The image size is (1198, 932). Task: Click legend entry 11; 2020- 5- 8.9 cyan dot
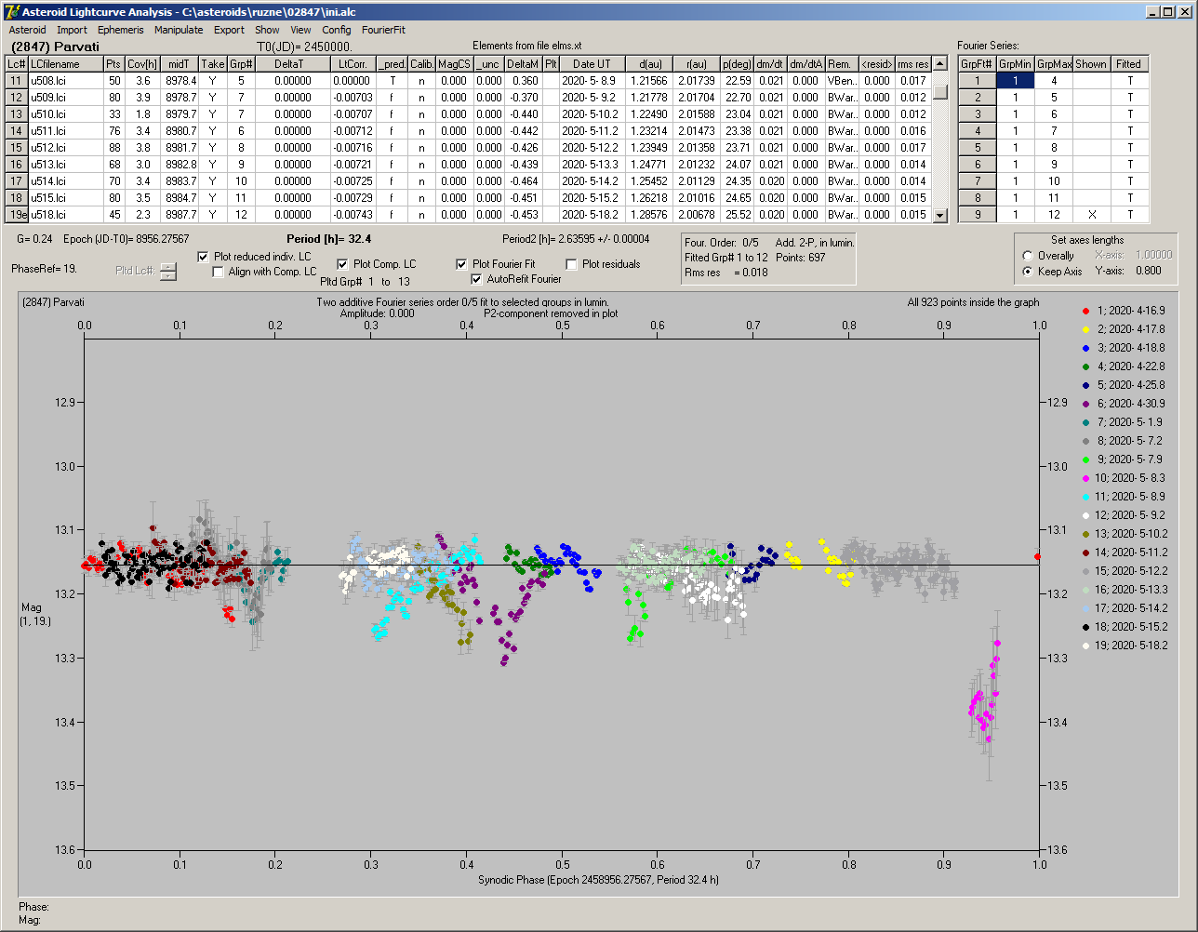click(1087, 497)
